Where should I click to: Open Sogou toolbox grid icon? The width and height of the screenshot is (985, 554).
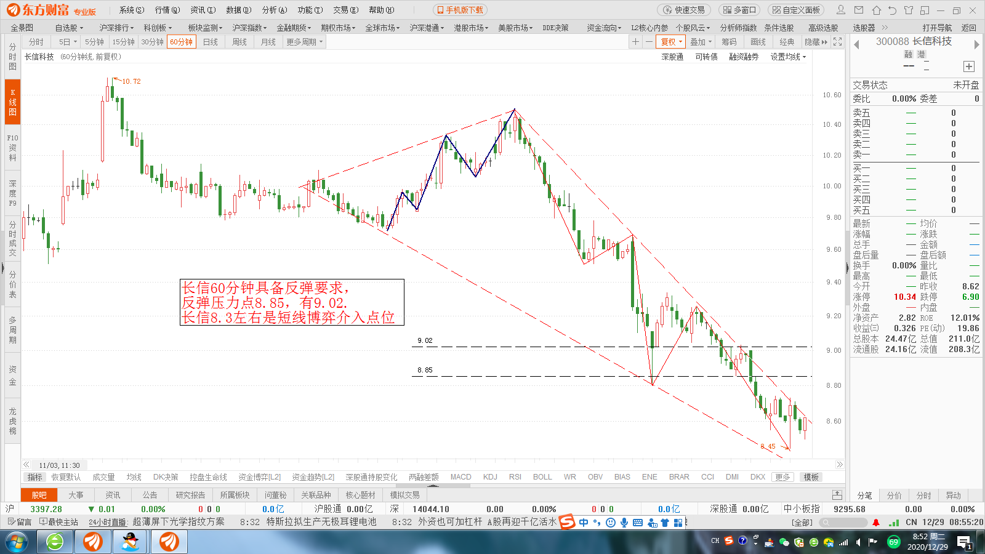coord(678,523)
